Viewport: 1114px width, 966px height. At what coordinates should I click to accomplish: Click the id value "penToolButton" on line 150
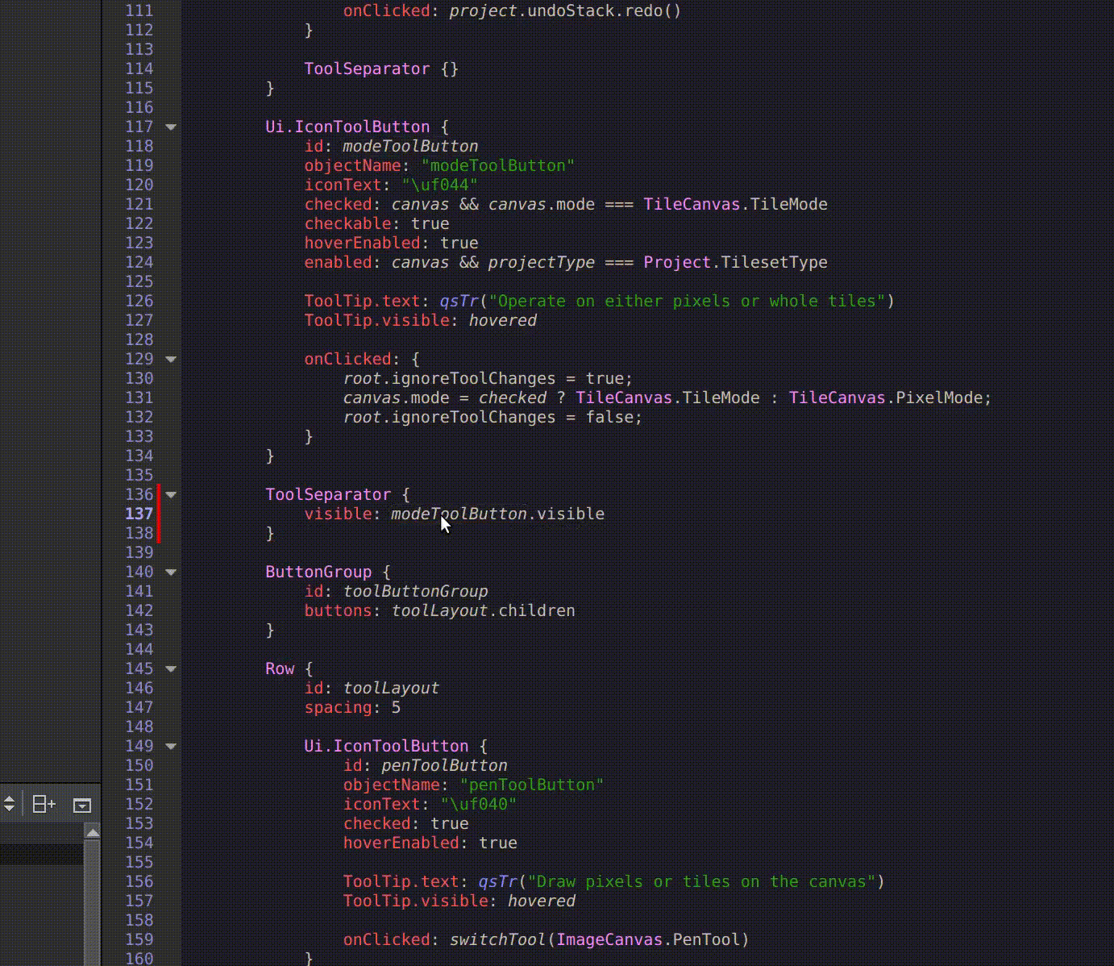click(444, 765)
